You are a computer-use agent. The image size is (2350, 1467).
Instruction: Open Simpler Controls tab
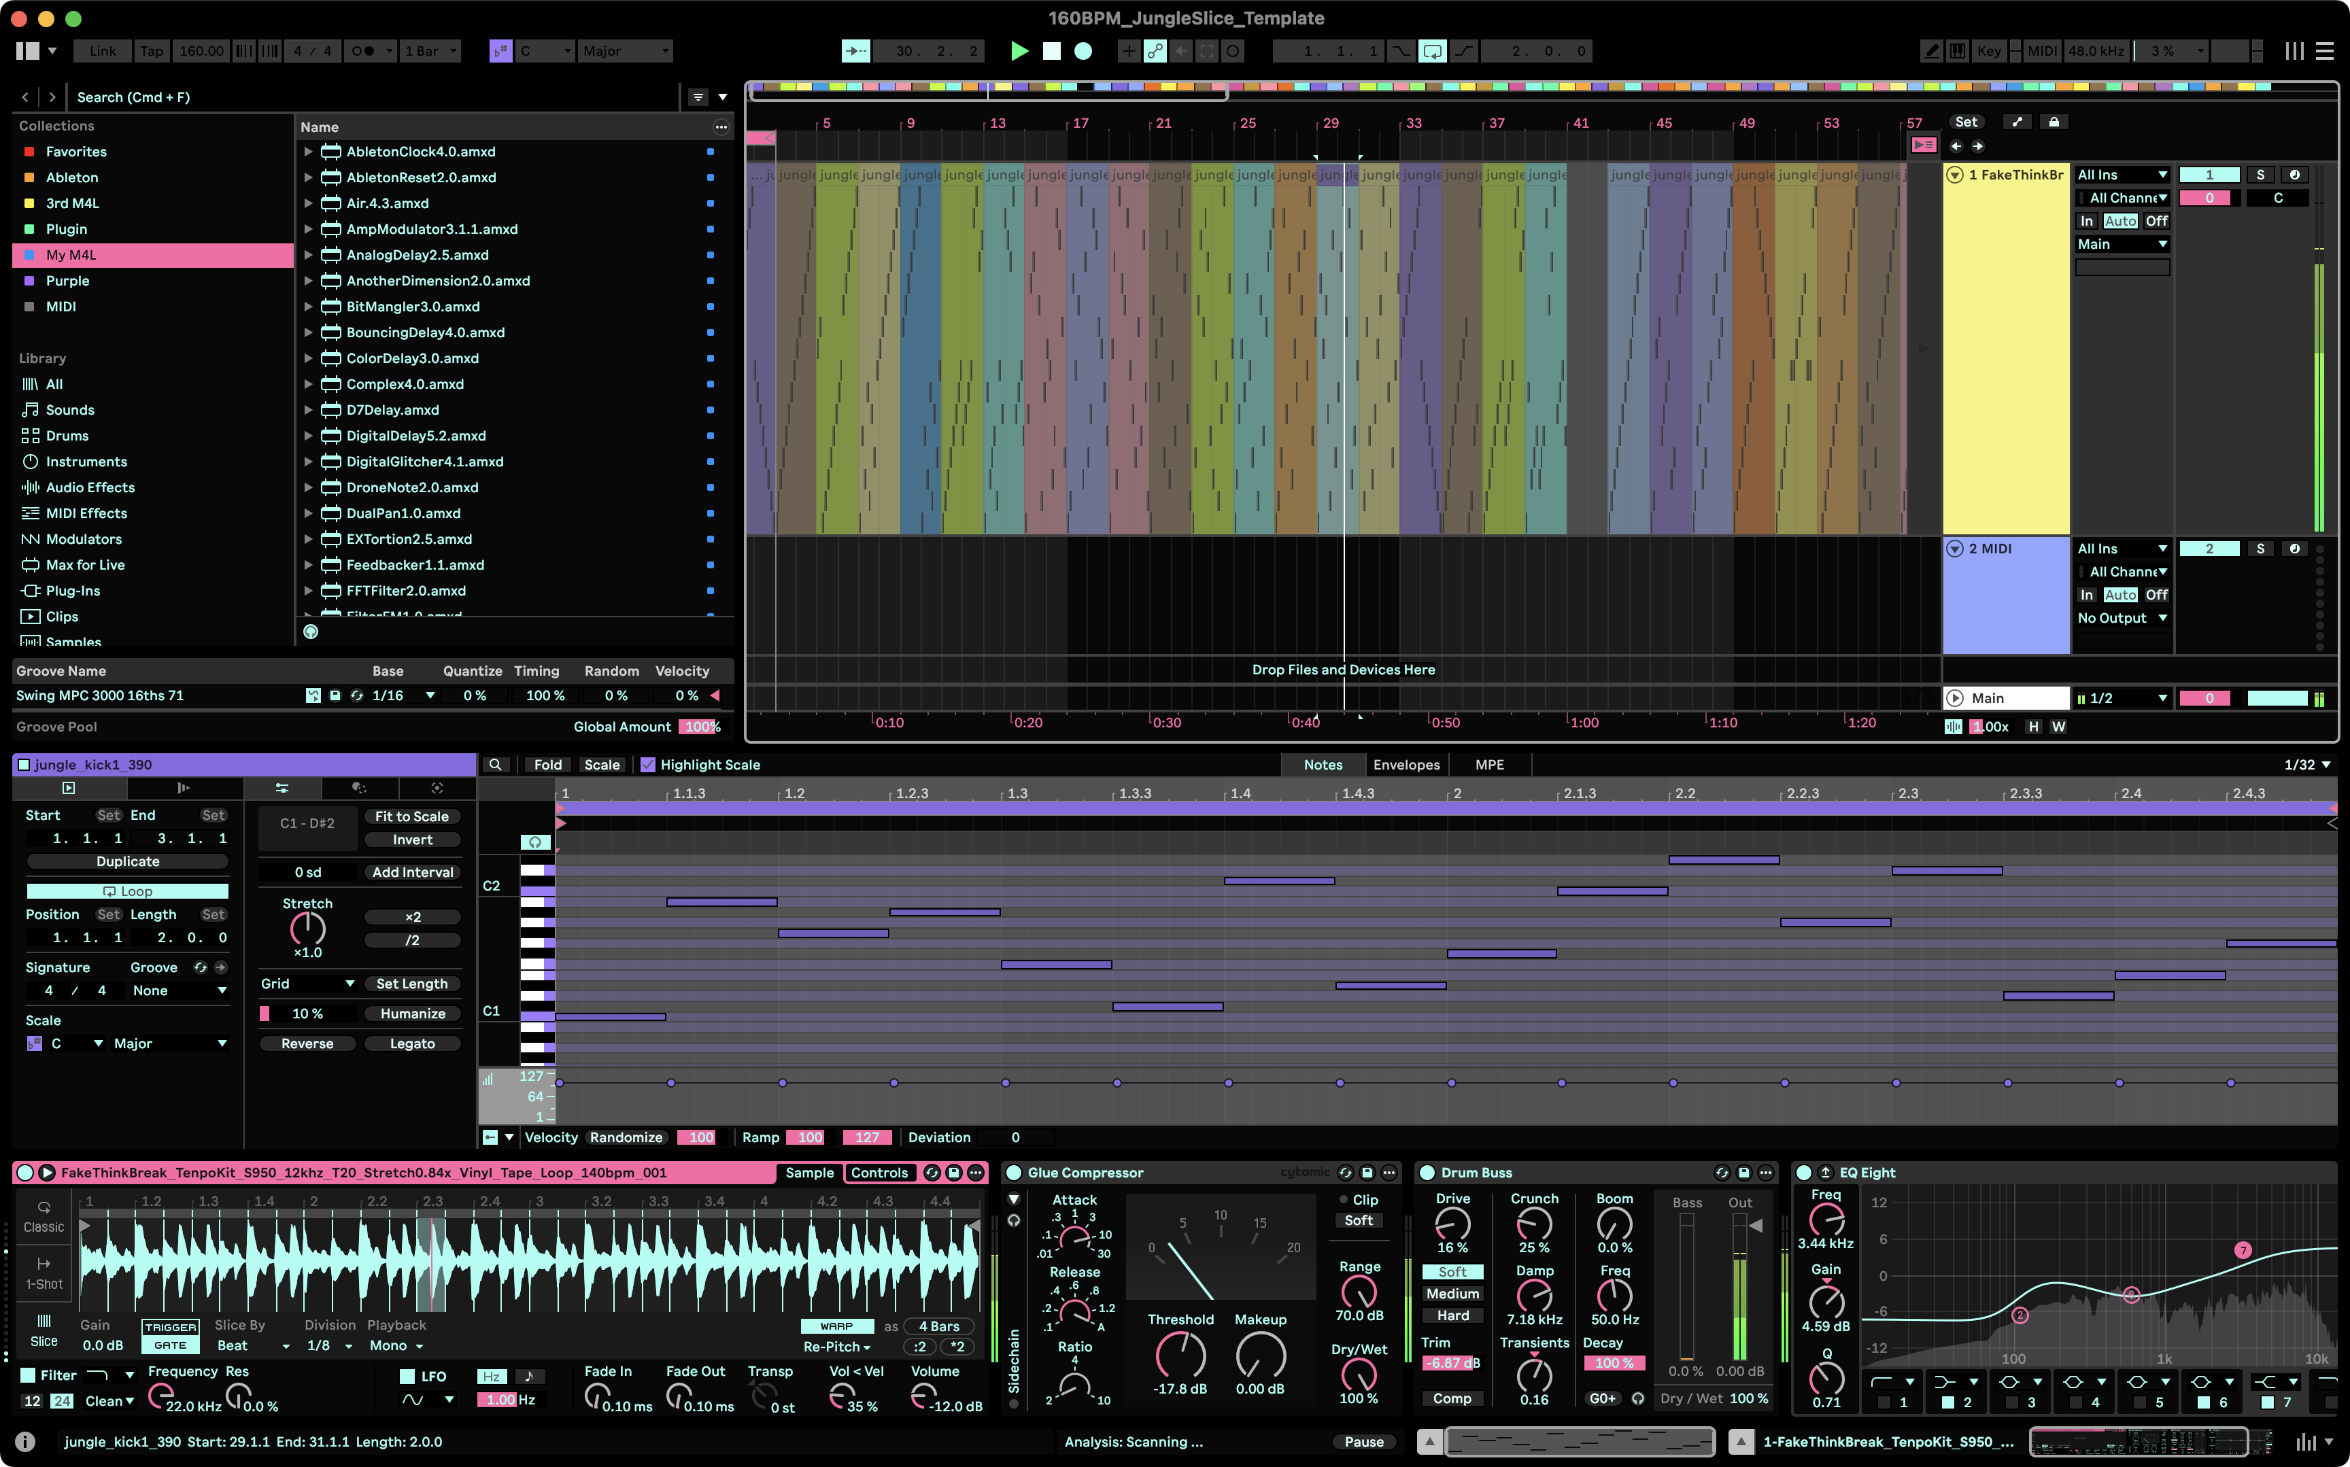[x=879, y=1173]
